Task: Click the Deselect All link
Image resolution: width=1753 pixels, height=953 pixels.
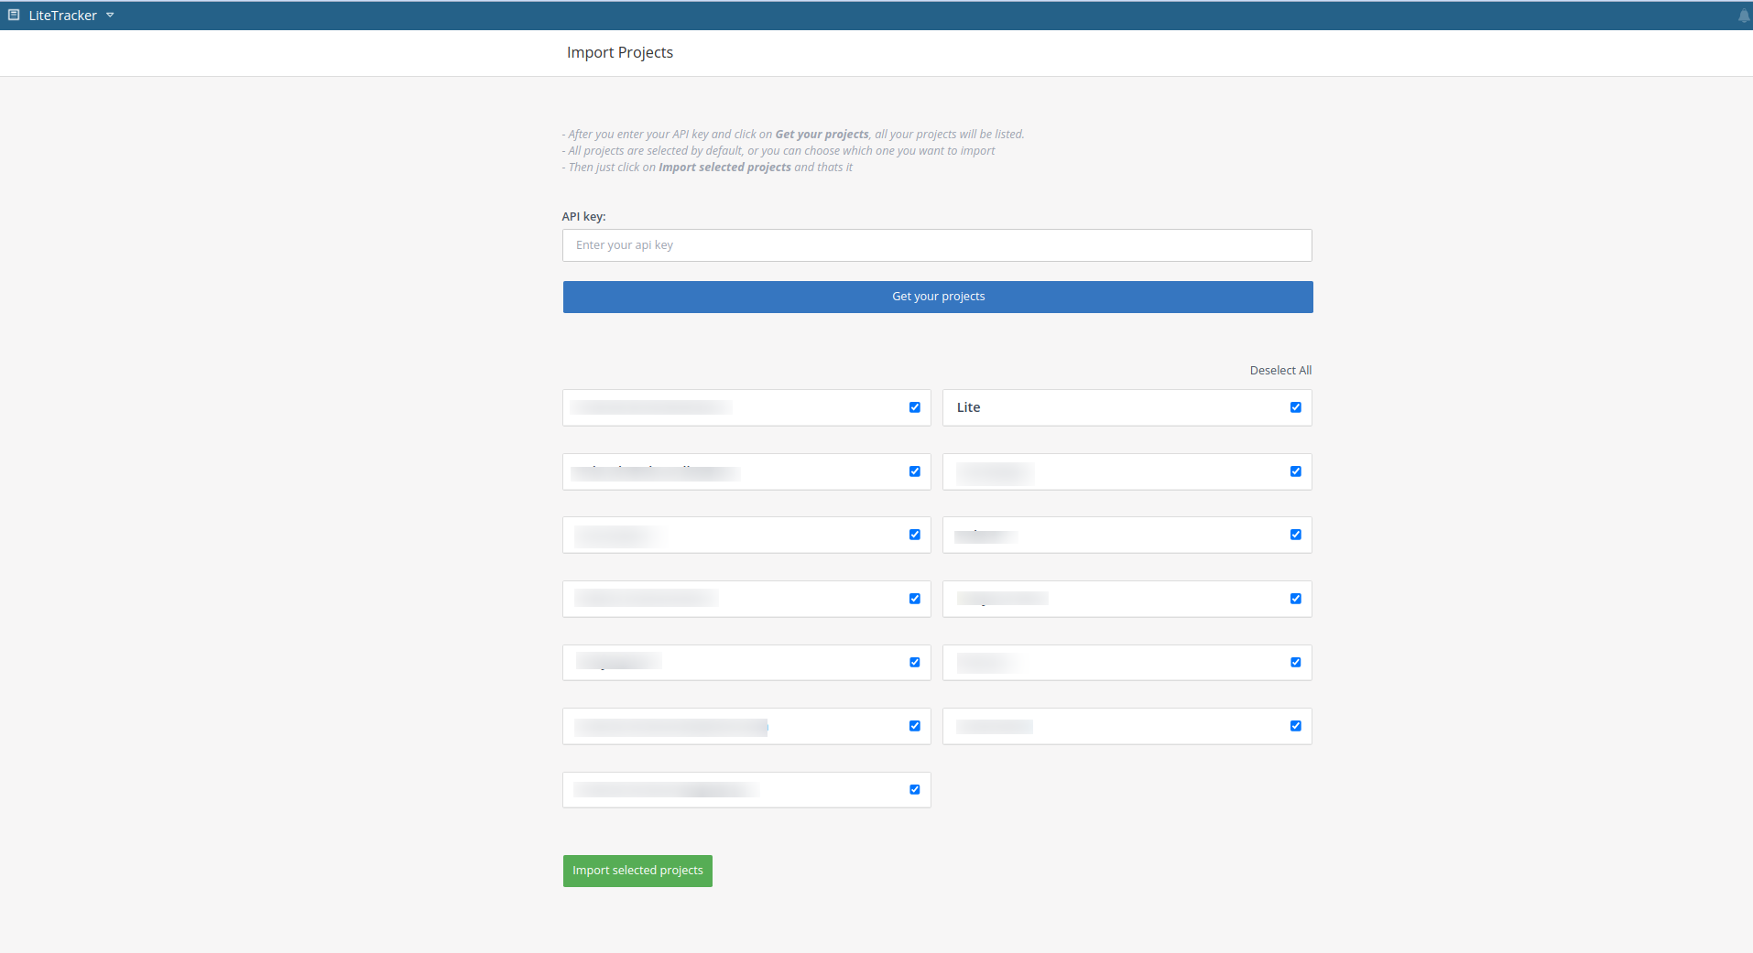Action: (1279, 371)
